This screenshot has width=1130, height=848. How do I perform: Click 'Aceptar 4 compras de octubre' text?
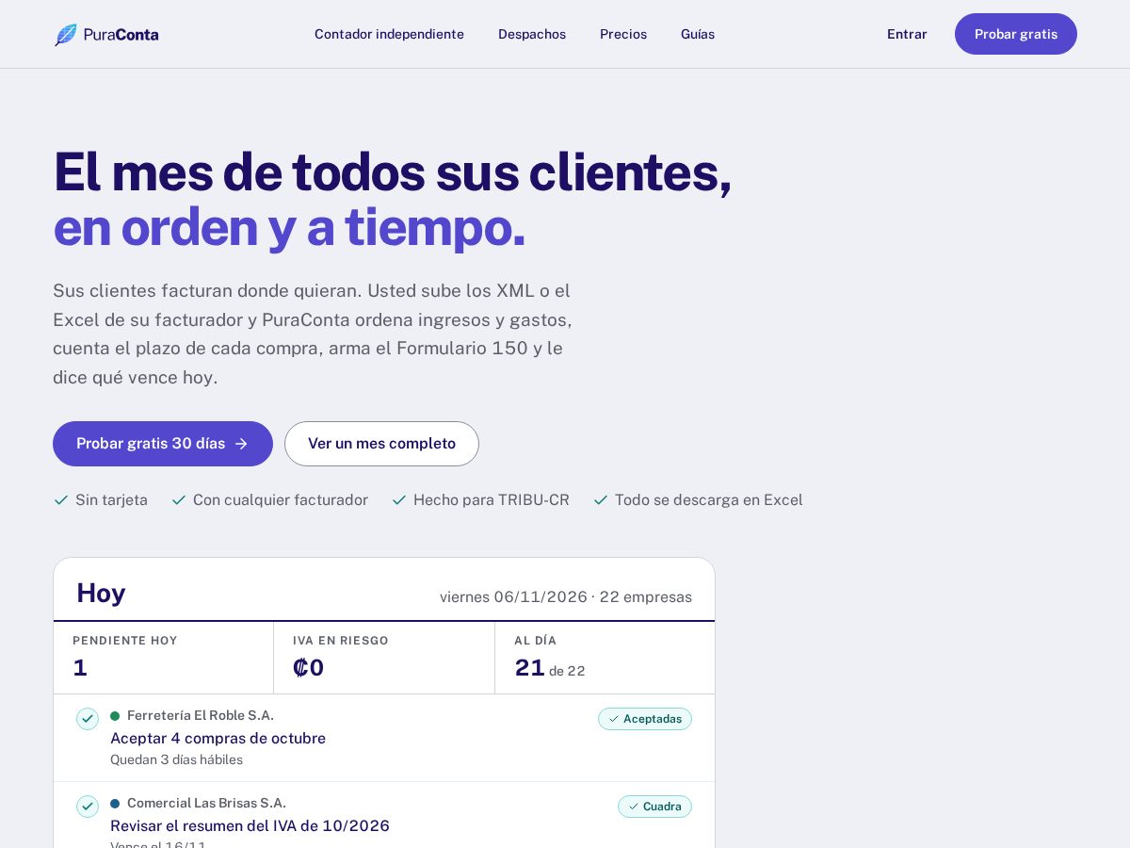coord(218,739)
